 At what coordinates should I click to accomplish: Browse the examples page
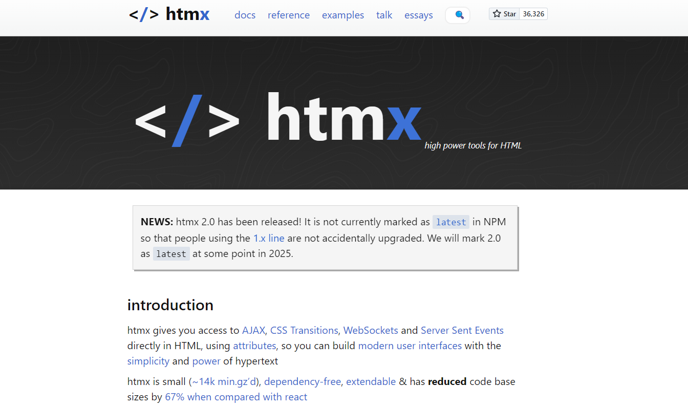[x=343, y=15]
